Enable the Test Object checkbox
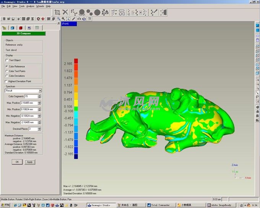This screenshot has width=260, height=208. tap(6, 60)
